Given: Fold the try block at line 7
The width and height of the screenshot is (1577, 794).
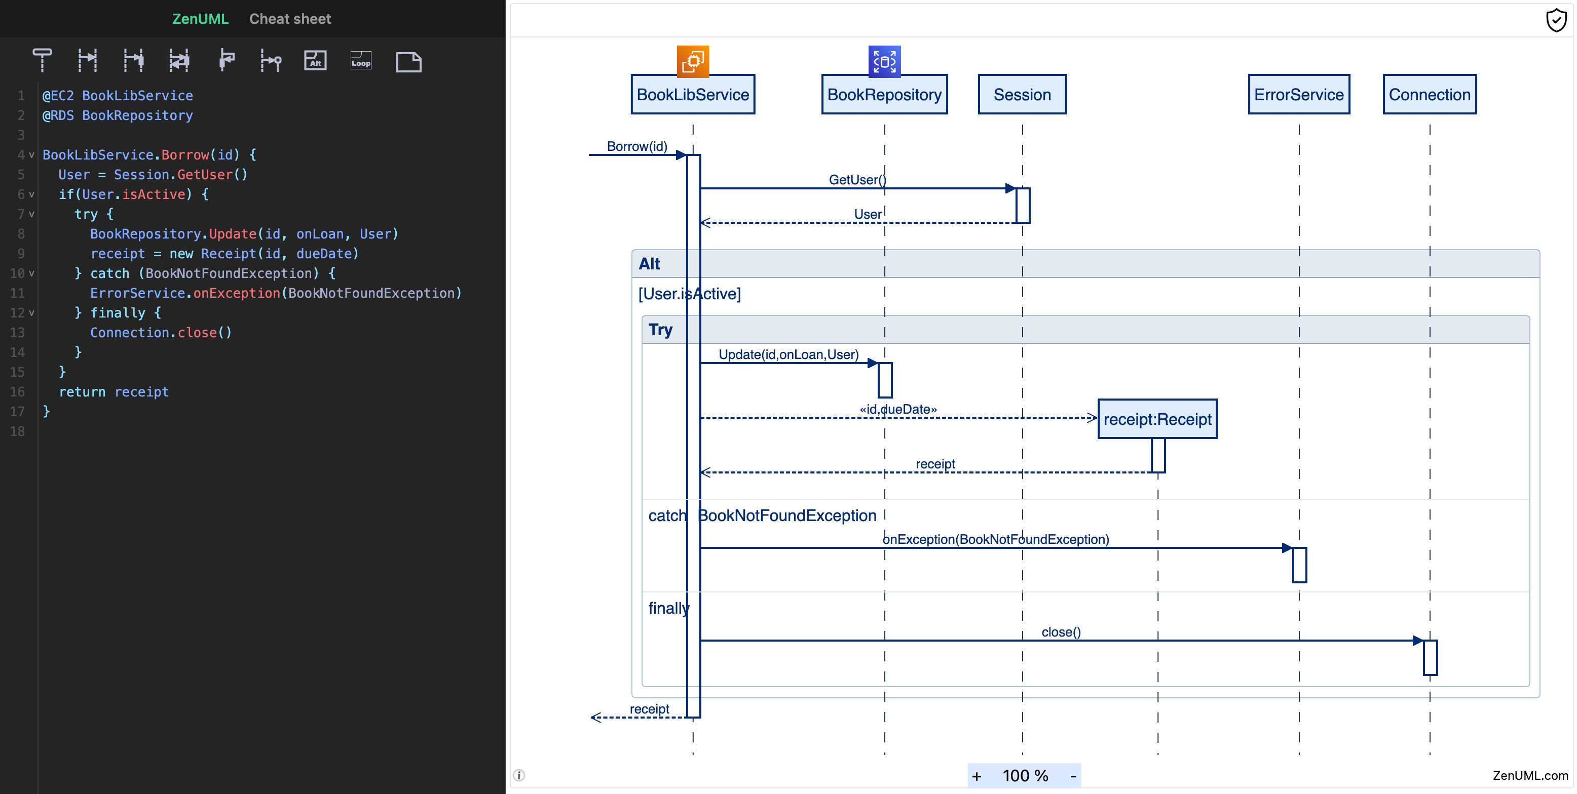Looking at the screenshot, I should 32,214.
